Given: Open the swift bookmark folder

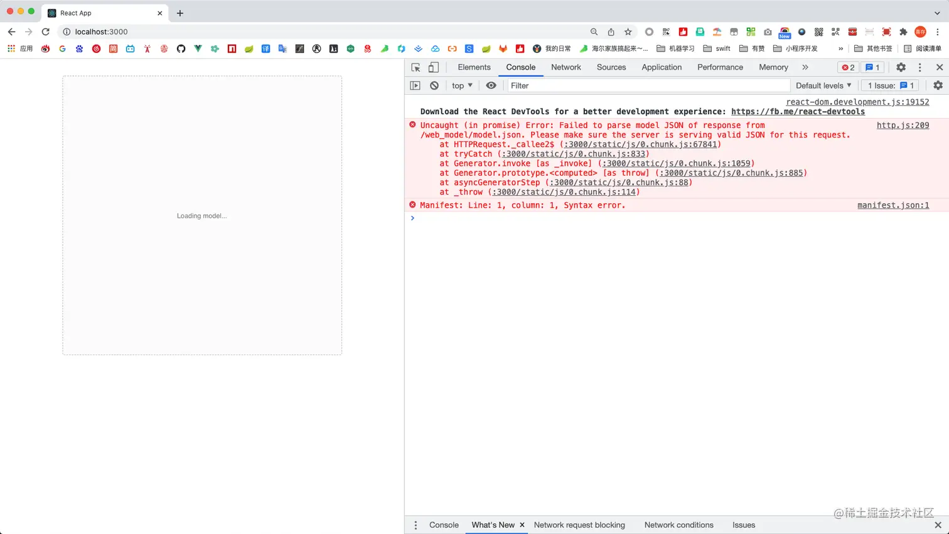Looking at the screenshot, I should [x=717, y=48].
